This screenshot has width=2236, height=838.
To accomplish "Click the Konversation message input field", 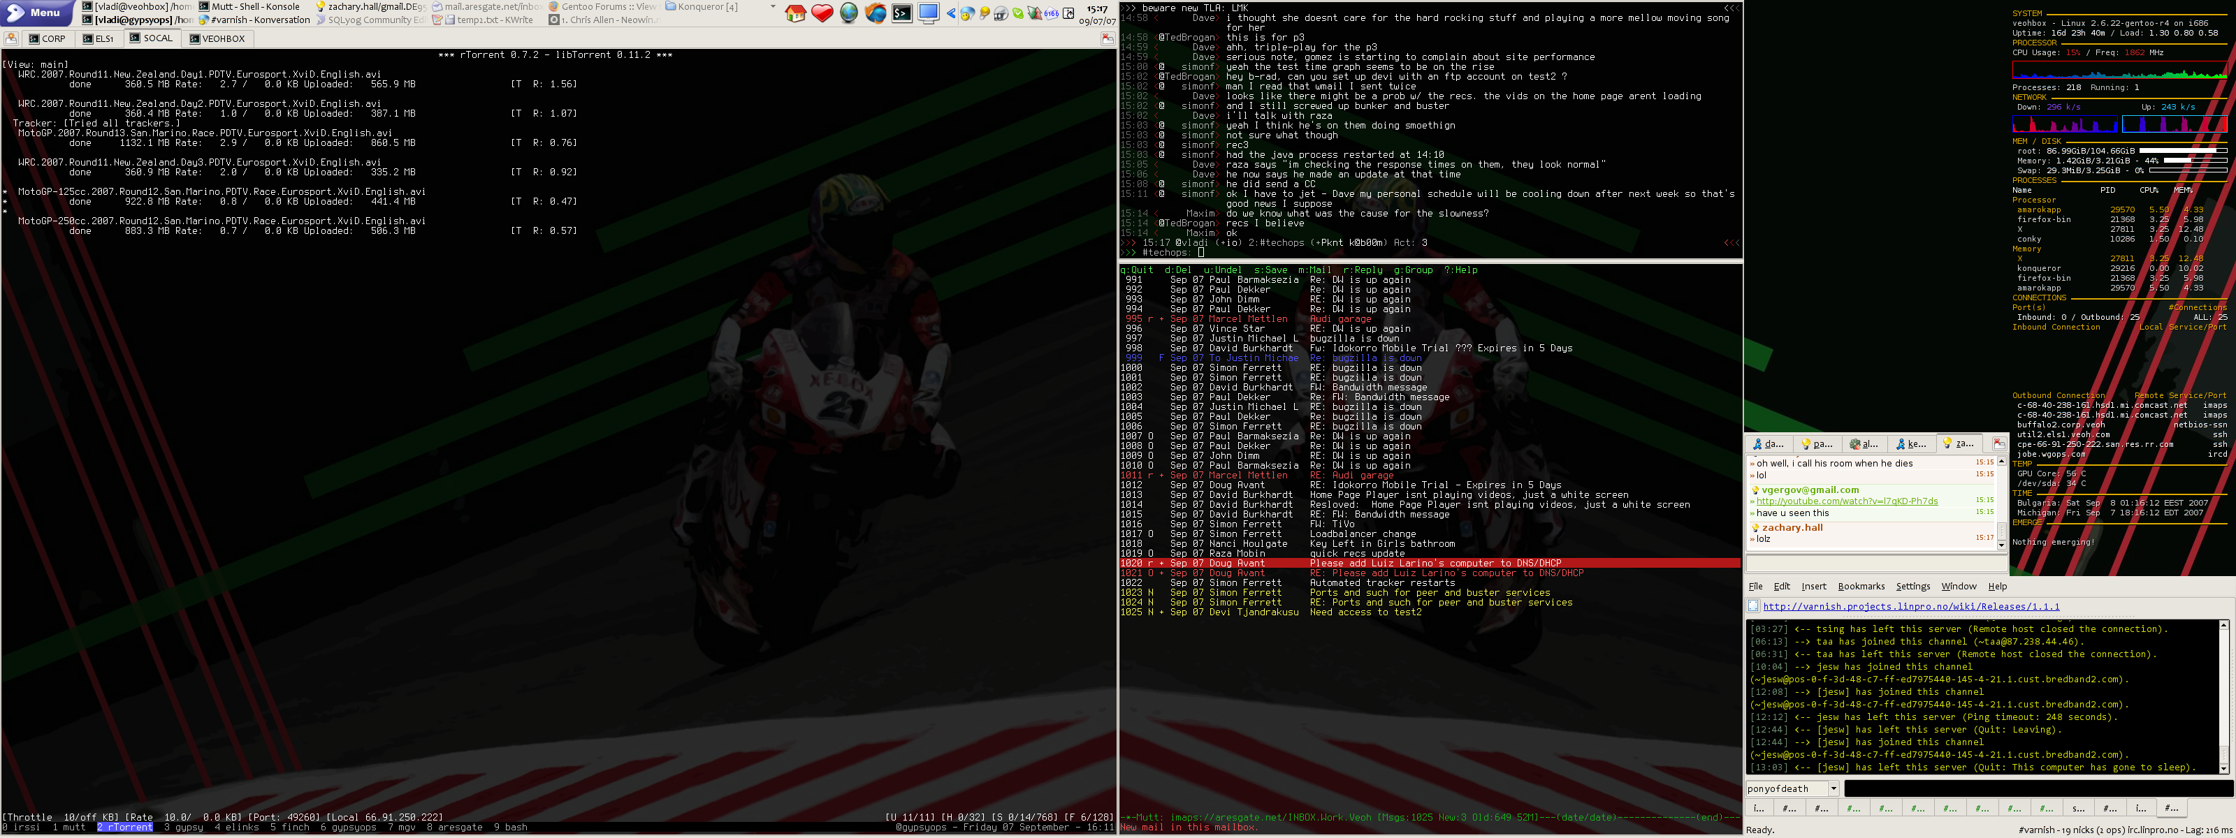I will [2038, 788].
